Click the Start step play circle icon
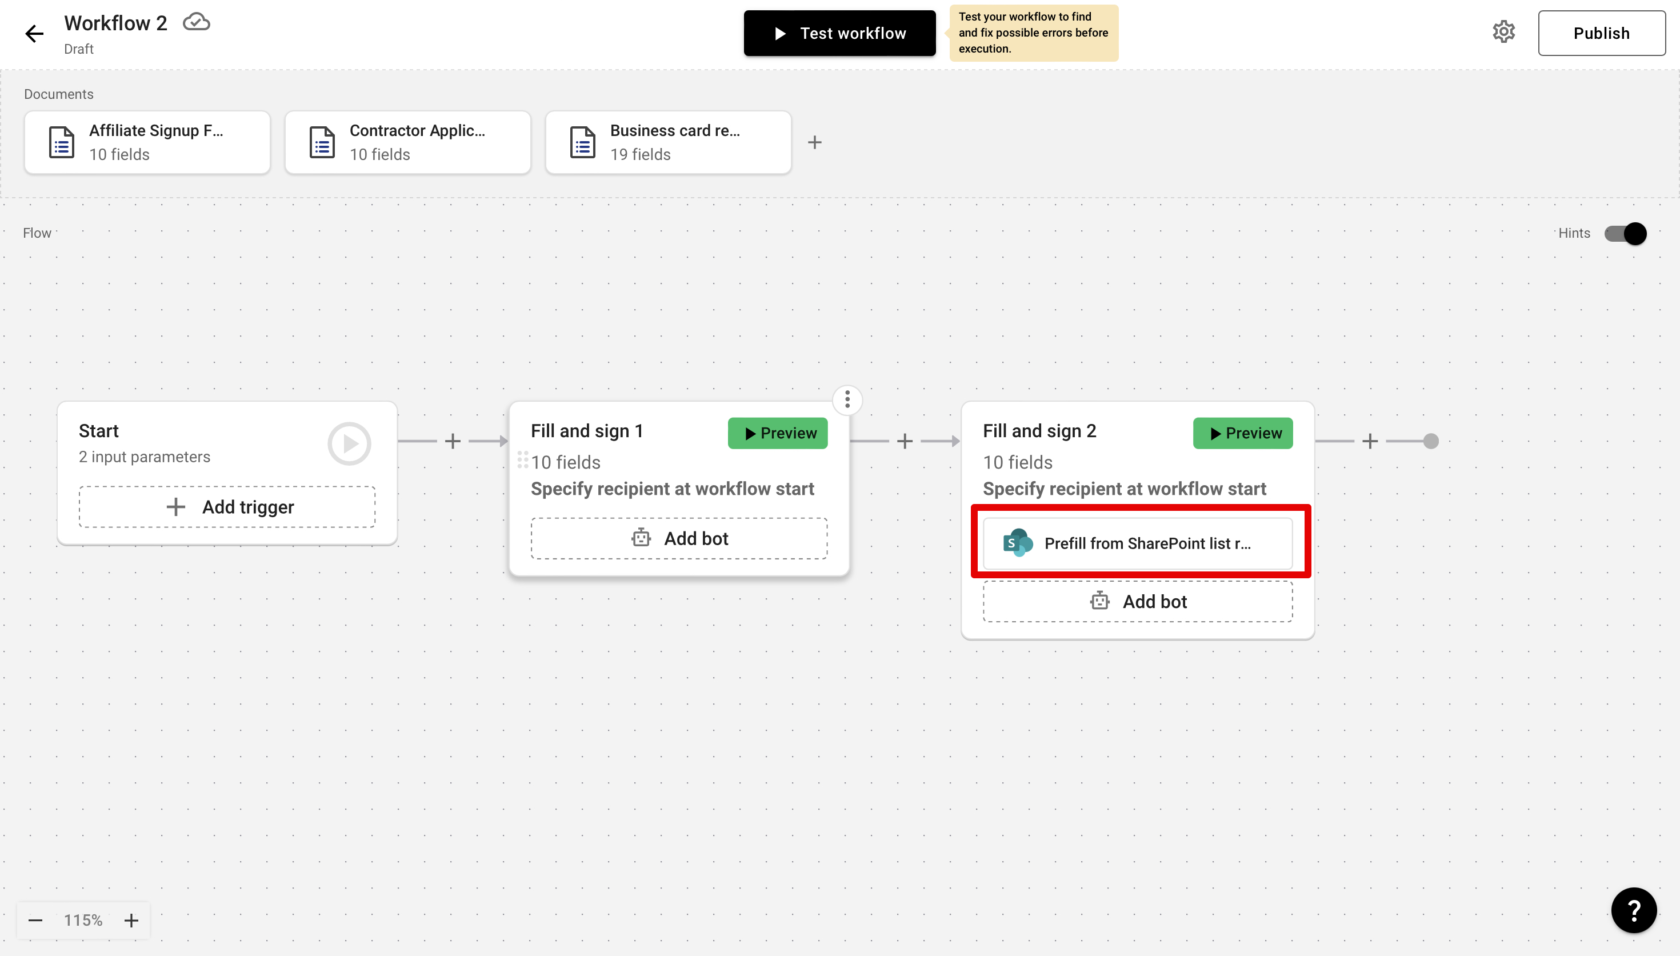This screenshot has height=956, width=1680. (x=349, y=444)
